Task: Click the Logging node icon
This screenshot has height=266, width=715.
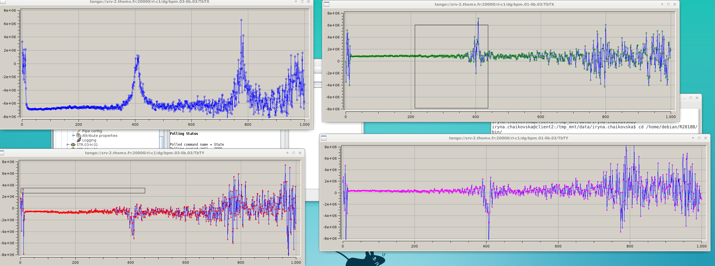Action: coord(79,140)
